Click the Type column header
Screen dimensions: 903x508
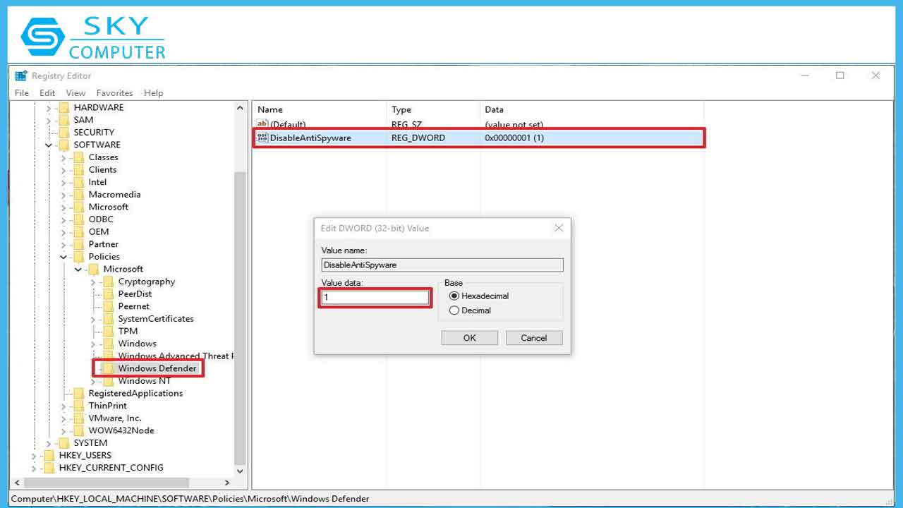[433, 109]
